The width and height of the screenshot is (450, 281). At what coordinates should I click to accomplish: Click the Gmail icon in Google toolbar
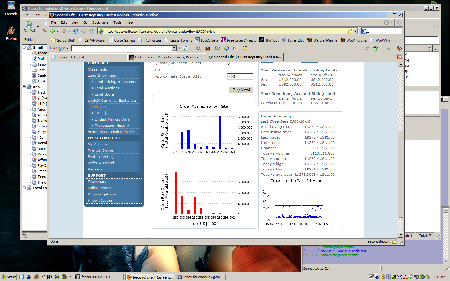[236, 48]
